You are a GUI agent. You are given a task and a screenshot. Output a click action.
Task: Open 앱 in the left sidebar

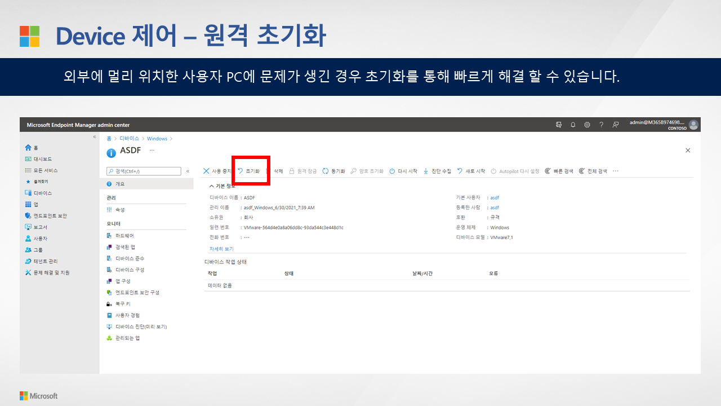(x=32, y=204)
